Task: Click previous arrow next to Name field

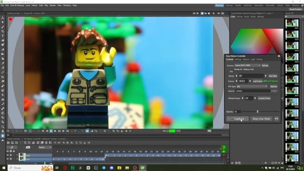Action: click(236, 76)
